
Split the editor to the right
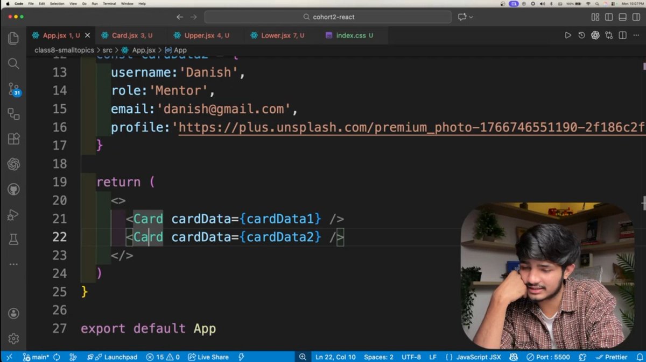(x=622, y=35)
